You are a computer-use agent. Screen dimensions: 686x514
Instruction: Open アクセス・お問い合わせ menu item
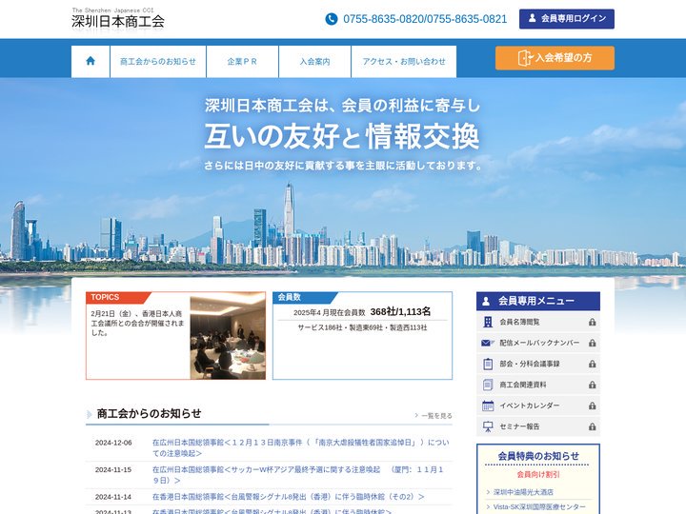[x=404, y=62]
